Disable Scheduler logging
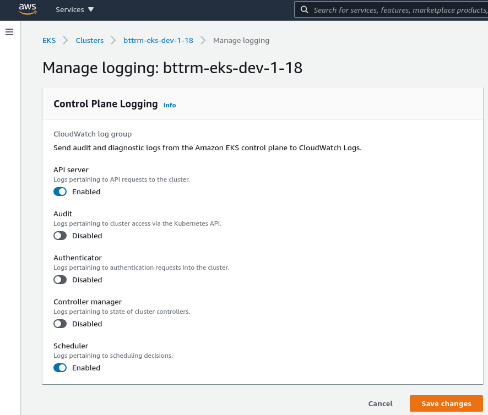The width and height of the screenshot is (488, 415). tap(60, 368)
